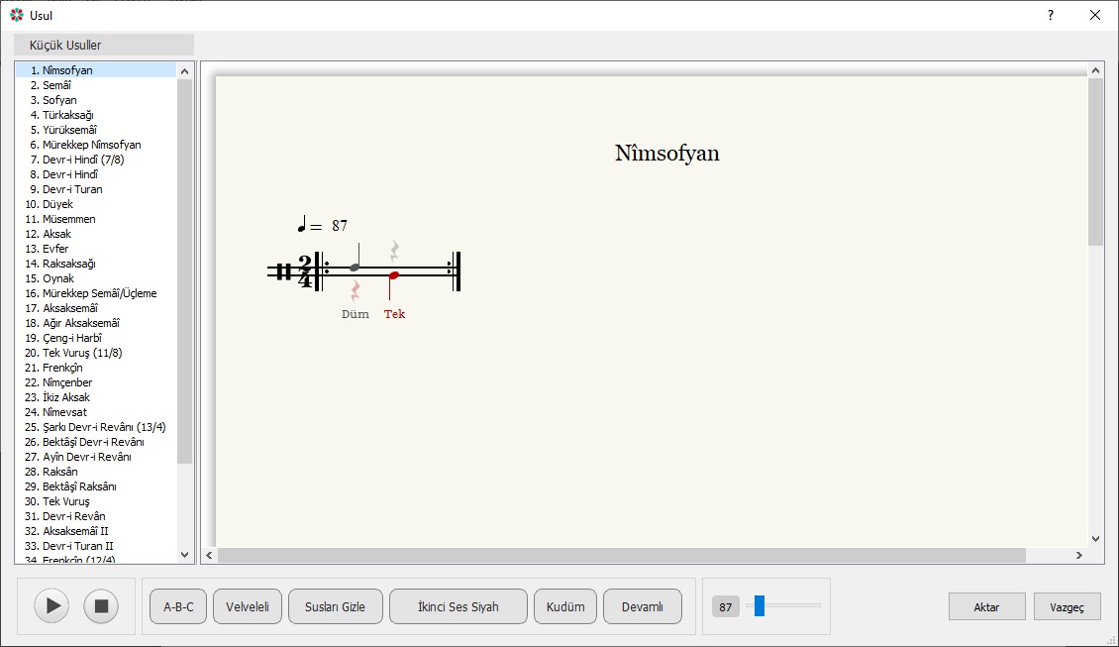Click the gray Düm note on staff
The height and width of the screenshot is (647, 1119).
pos(355,267)
